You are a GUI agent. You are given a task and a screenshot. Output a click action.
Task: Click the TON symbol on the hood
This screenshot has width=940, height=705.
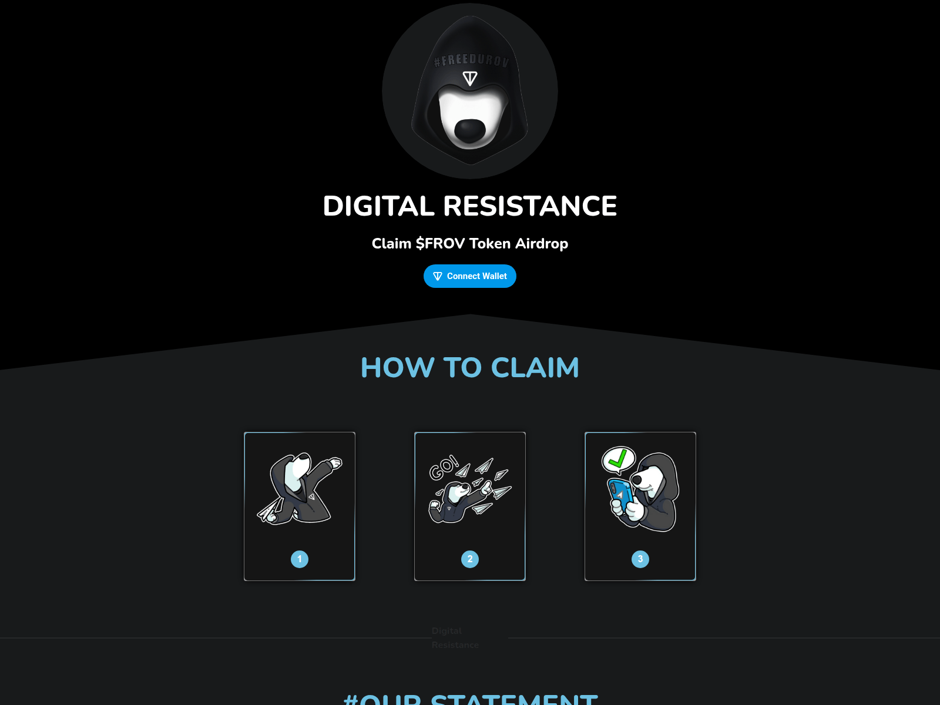tap(470, 78)
